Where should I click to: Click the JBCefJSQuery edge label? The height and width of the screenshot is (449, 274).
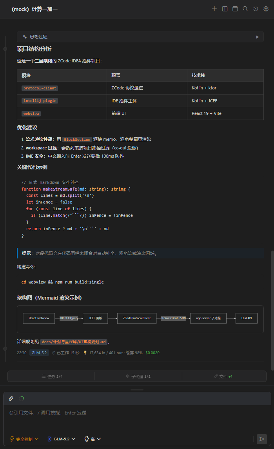point(69,318)
